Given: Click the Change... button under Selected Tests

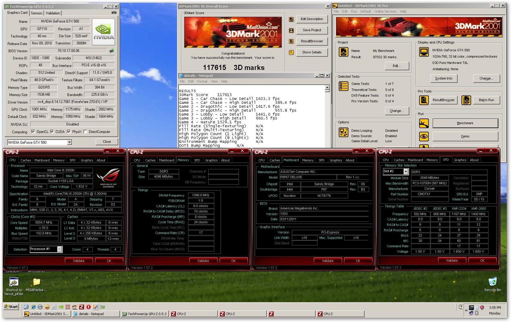Looking at the screenshot, I should [x=396, y=111].
